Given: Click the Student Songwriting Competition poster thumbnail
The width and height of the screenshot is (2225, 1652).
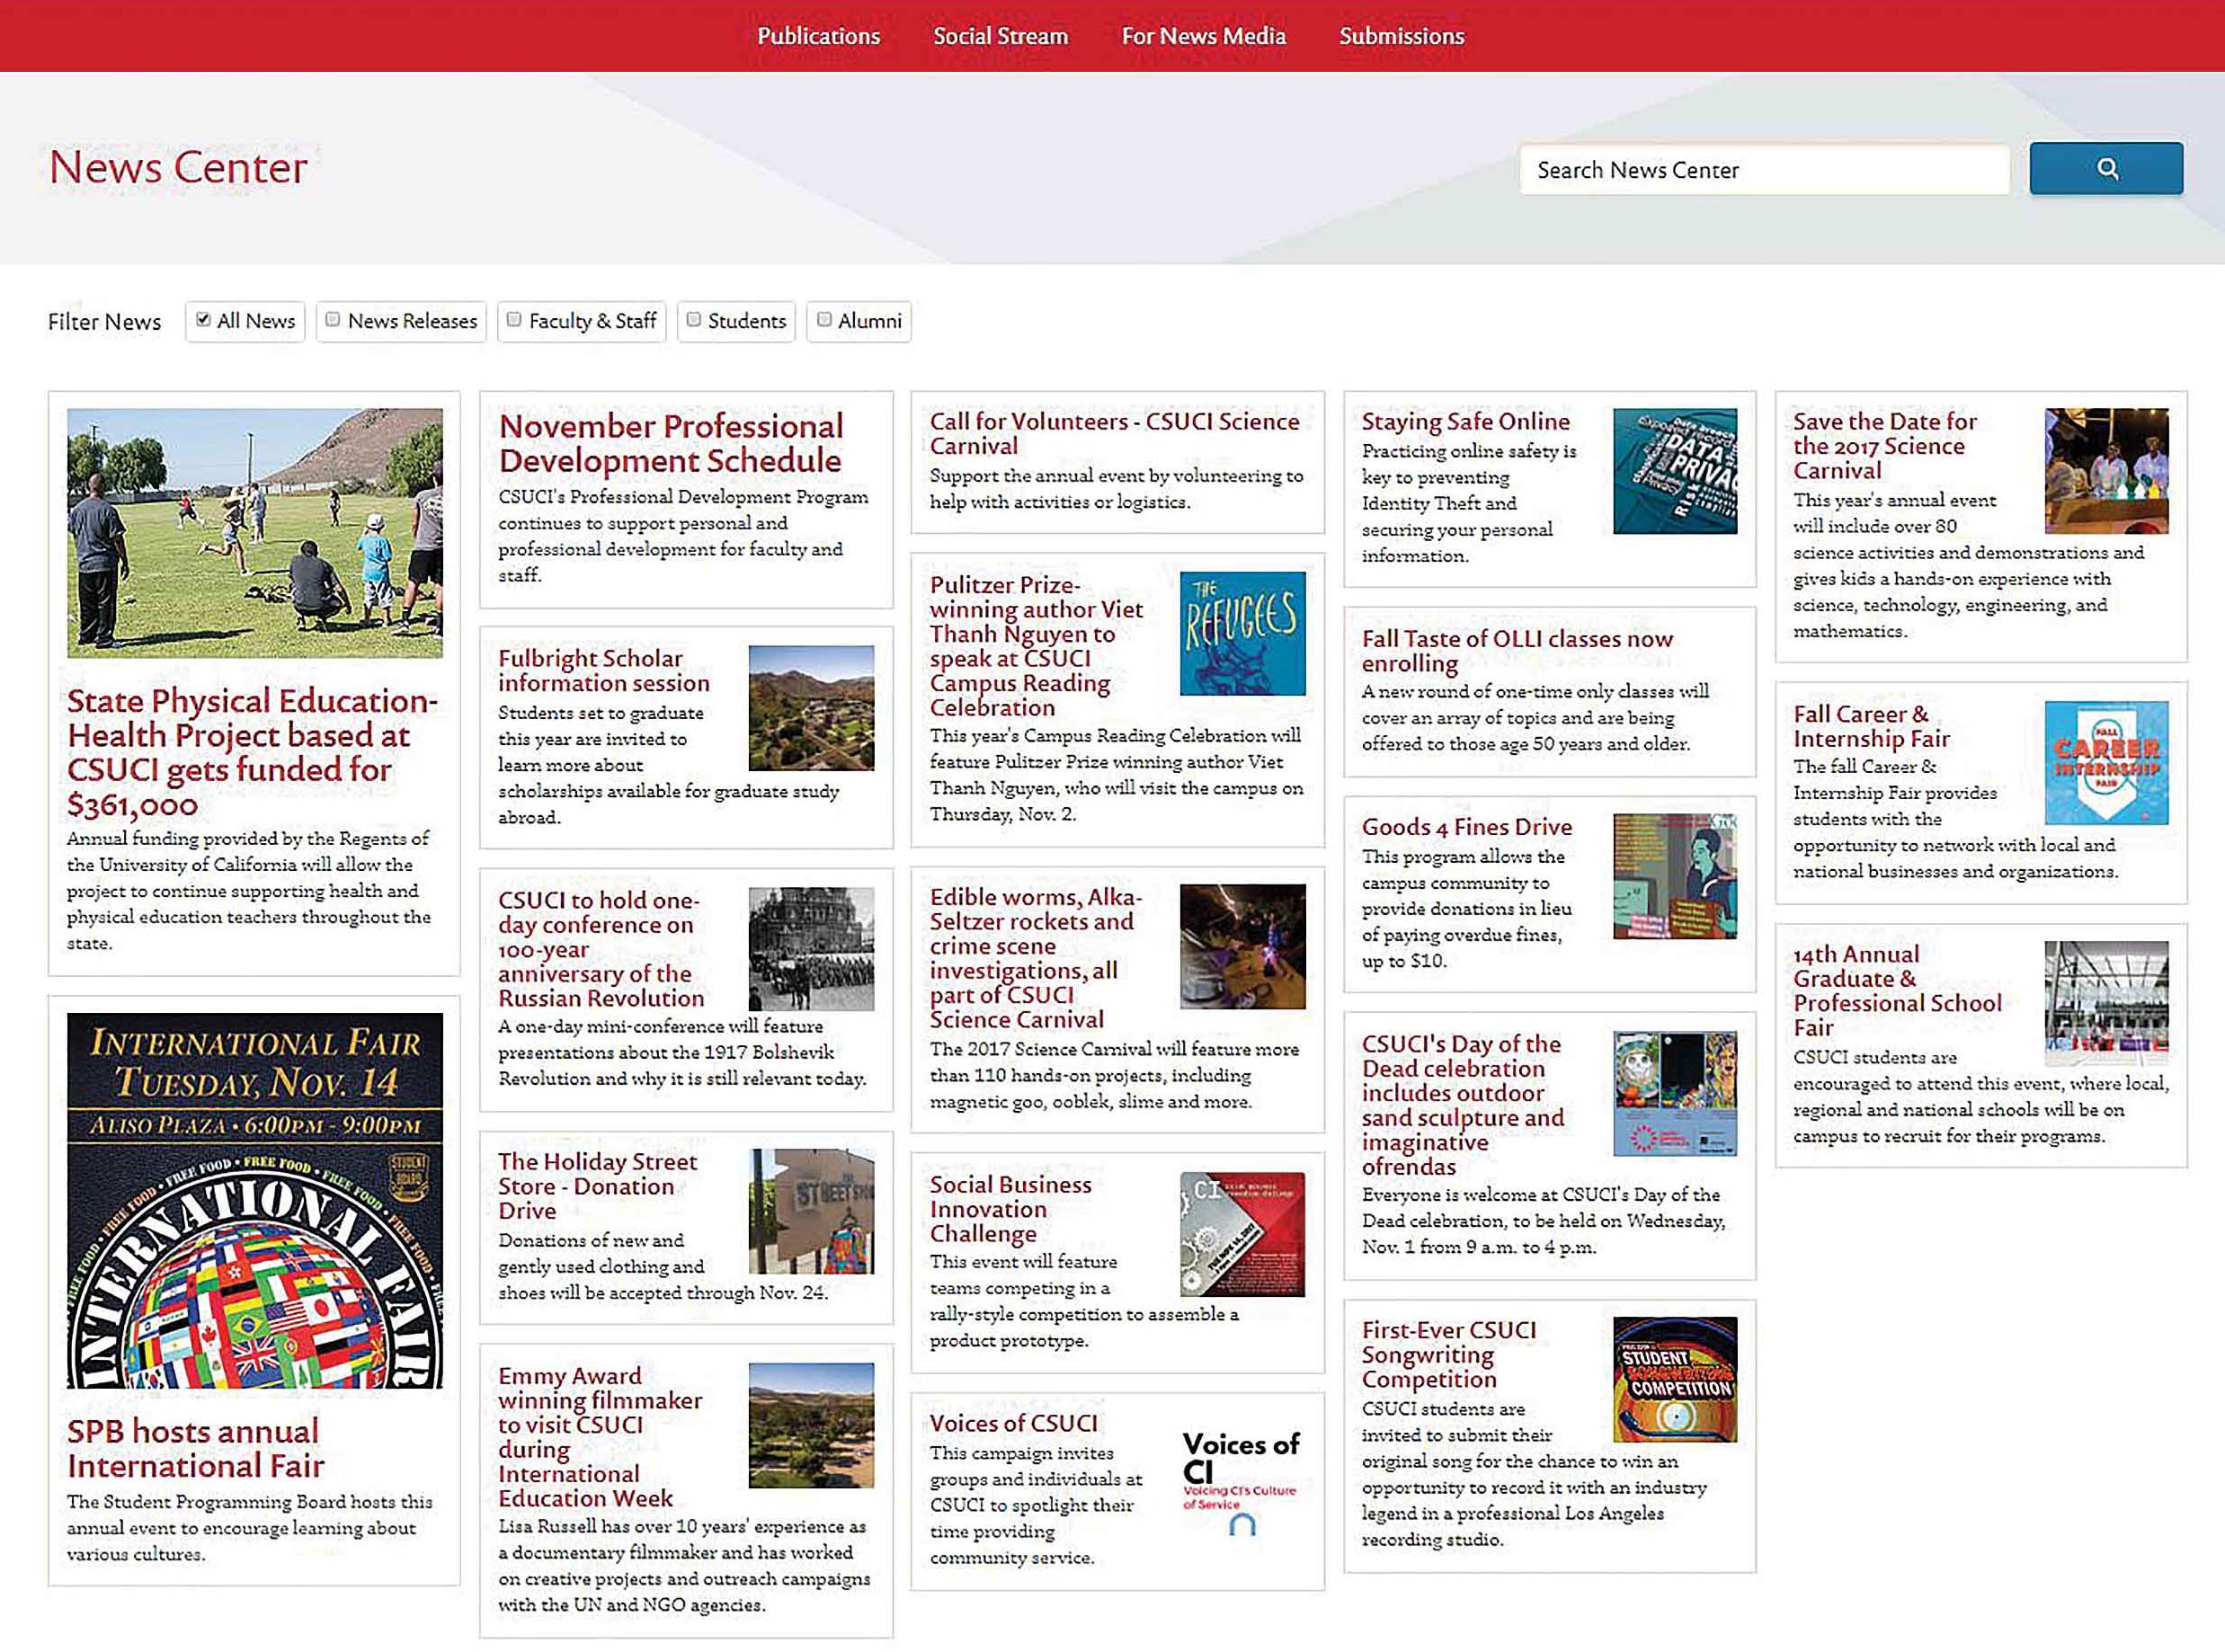Looking at the screenshot, I should point(1675,1380).
